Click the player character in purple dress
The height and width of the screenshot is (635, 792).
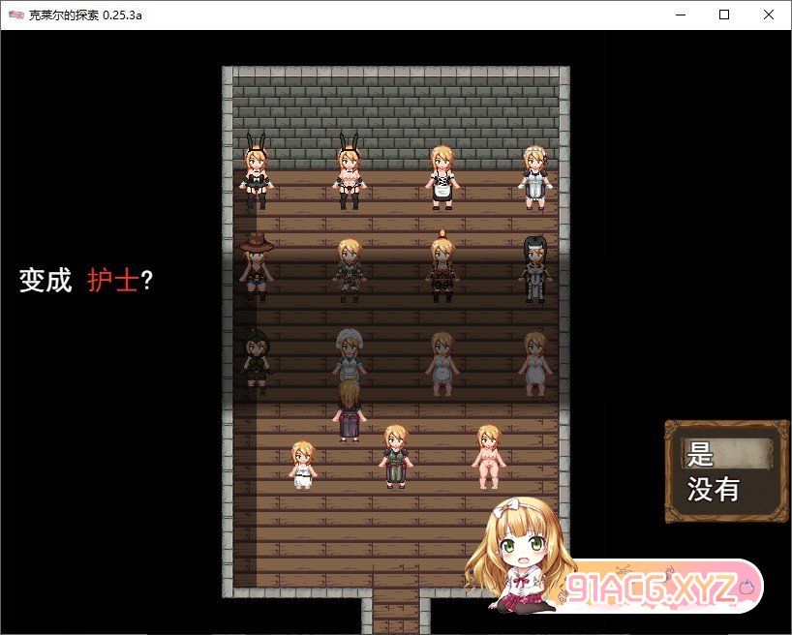coord(349,411)
